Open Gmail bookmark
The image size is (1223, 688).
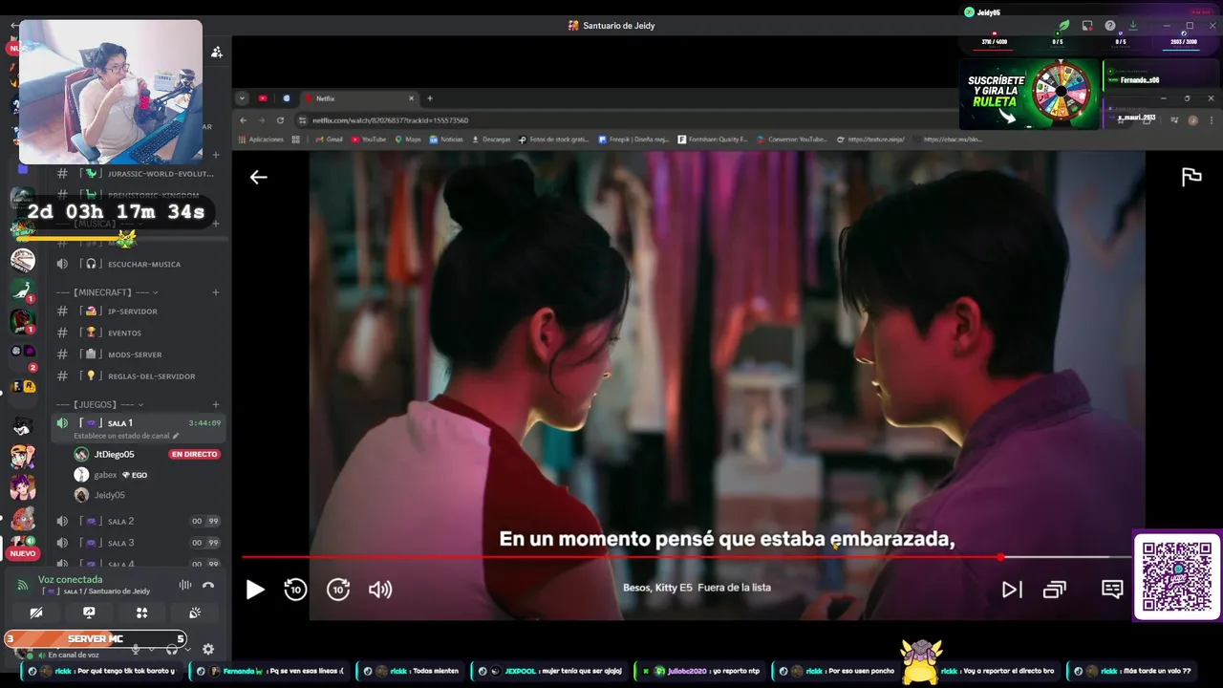coord(329,140)
